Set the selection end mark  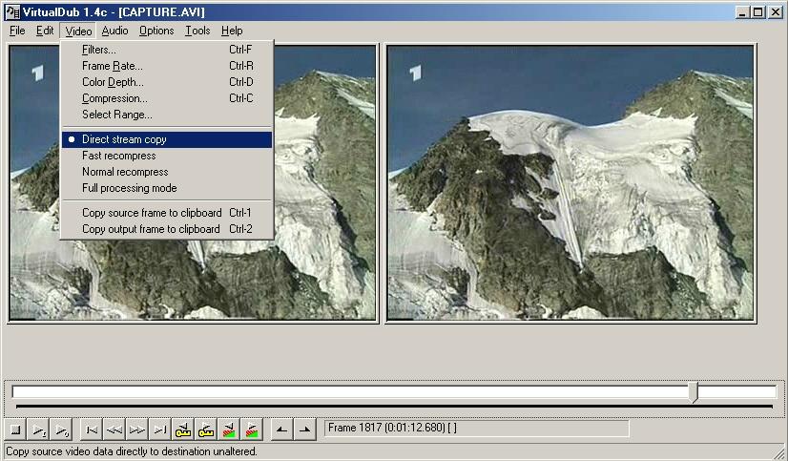point(304,430)
